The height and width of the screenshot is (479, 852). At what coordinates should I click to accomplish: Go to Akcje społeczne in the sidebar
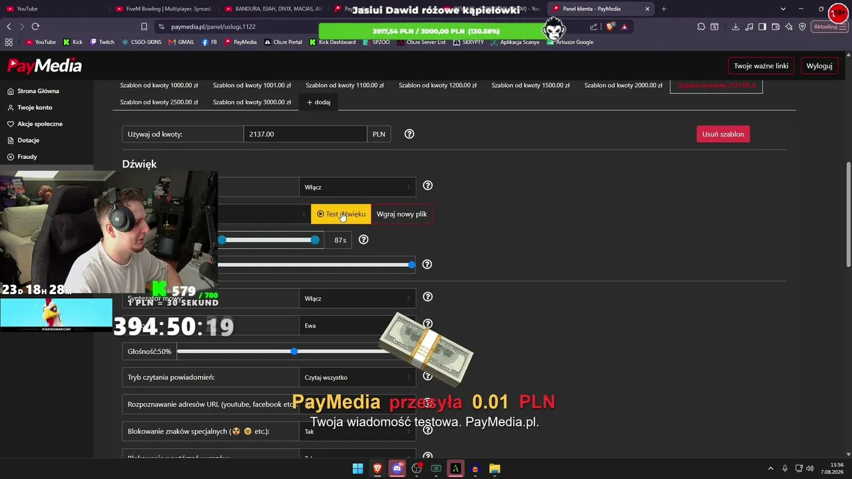(x=40, y=124)
